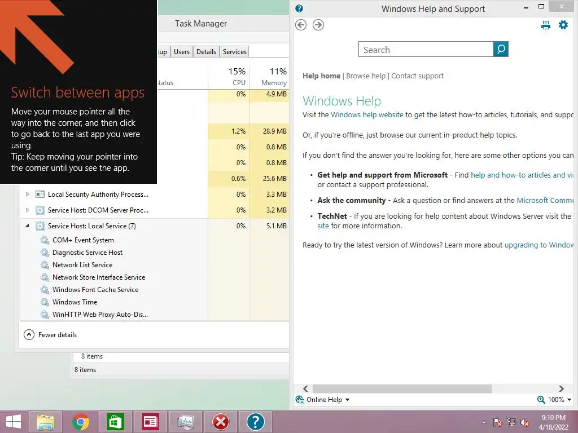Switch to the Users tab in Task Manager
Image resolution: width=578 pixels, height=433 pixels.
181,51
